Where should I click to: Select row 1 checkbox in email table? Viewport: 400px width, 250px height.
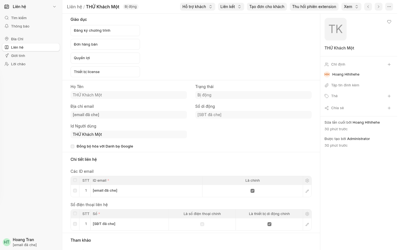[75, 191]
